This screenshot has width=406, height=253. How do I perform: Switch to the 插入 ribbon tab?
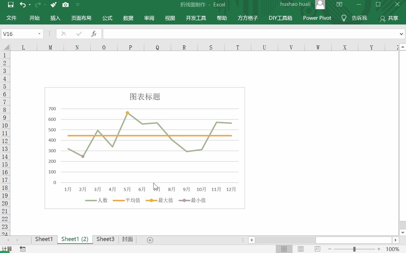pyautogui.click(x=55, y=18)
